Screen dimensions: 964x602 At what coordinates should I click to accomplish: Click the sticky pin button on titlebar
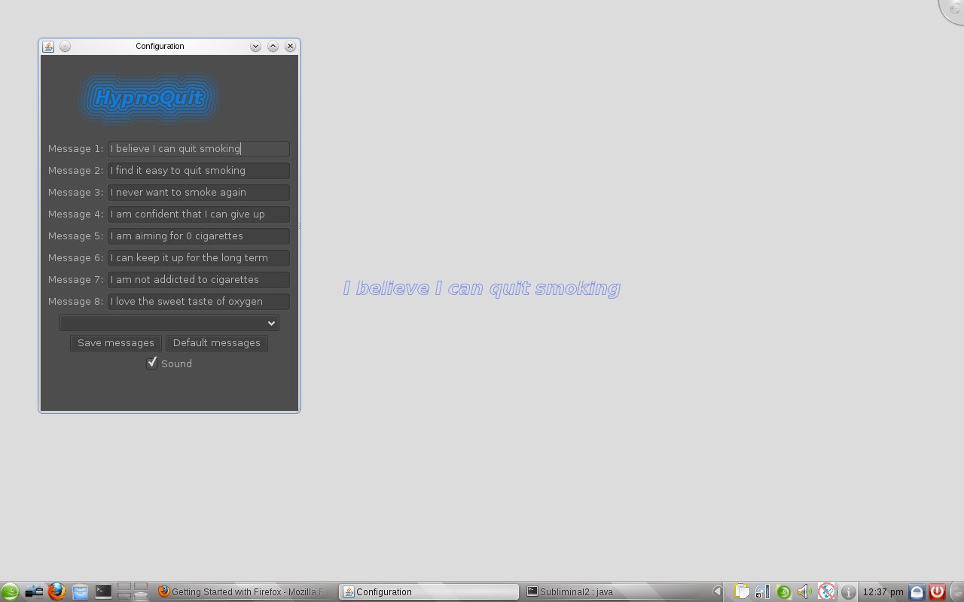coord(65,47)
